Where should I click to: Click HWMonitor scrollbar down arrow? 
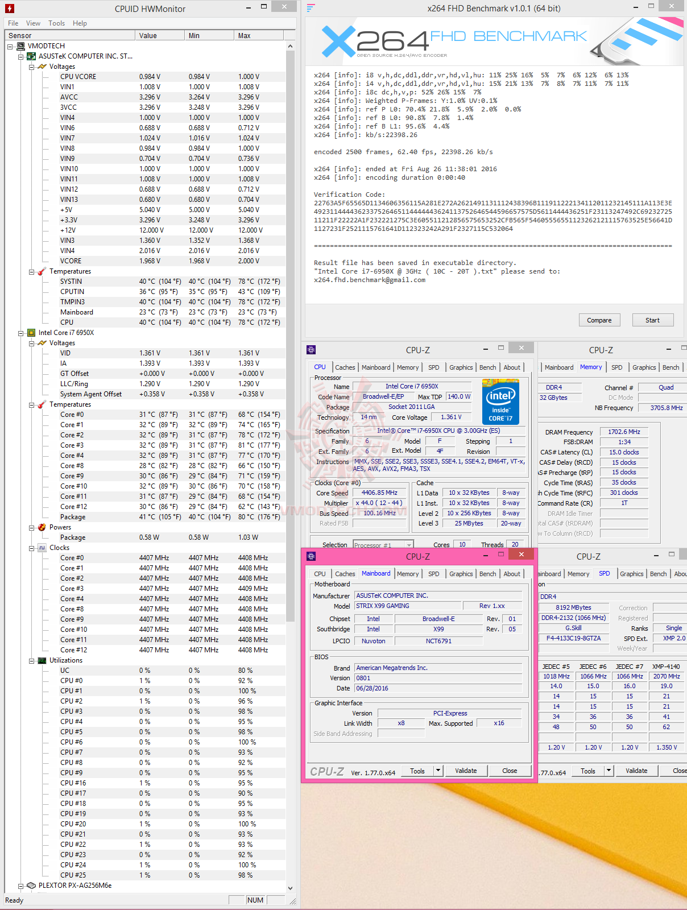(290, 888)
